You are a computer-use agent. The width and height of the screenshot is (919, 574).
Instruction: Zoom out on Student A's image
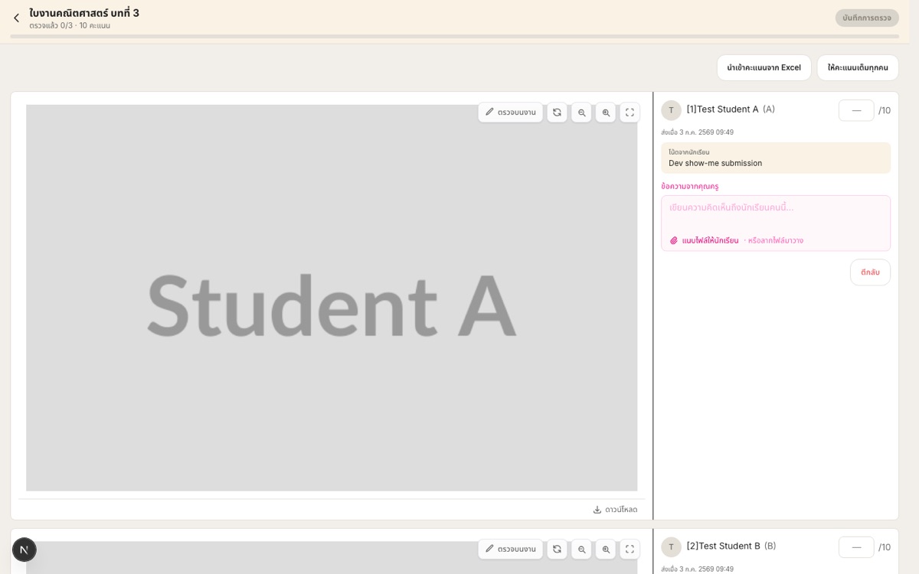[x=581, y=113]
